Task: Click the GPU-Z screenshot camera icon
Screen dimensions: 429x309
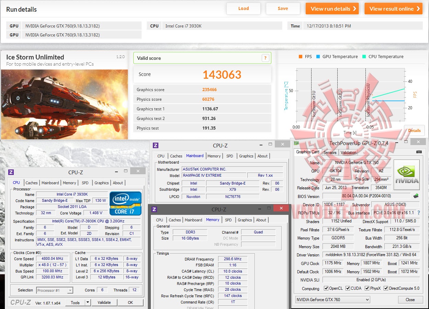Action: point(419,152)
